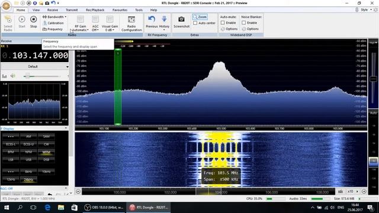Viewport: 379px width, 213px height.
Task: Select USB demodulation mode
Action: pos(28,160)
